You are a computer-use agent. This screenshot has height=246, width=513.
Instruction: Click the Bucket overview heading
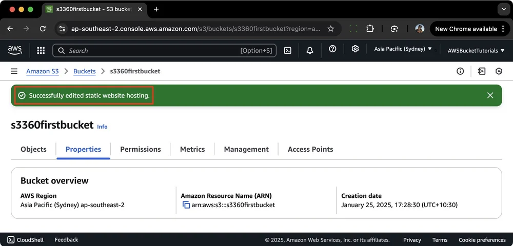(x=54, y=181)
